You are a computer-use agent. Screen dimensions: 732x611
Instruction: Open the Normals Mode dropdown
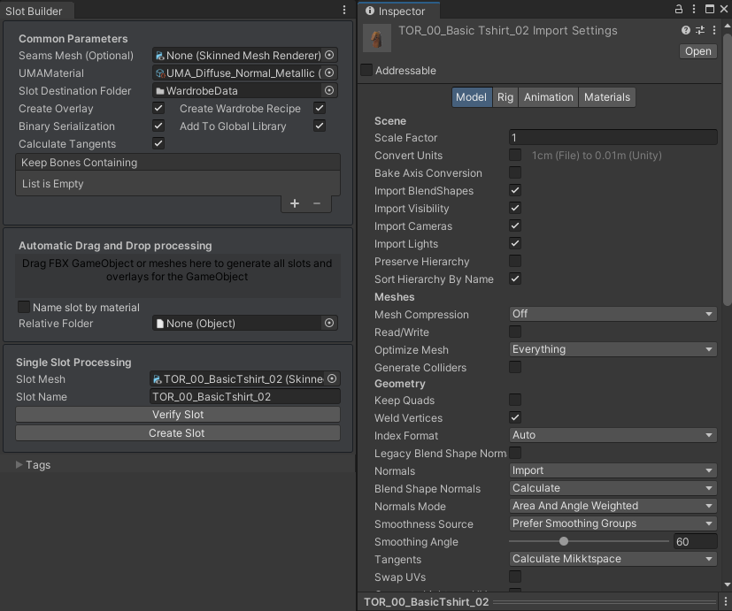613,506
